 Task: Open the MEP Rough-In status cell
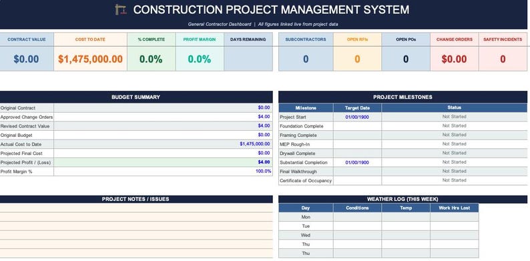click(x=455, y=144)
